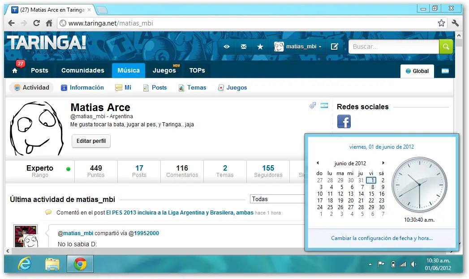Click the profile avatar image
The height and width of the screenshot is (279, 469).
(x=37, y=128)
